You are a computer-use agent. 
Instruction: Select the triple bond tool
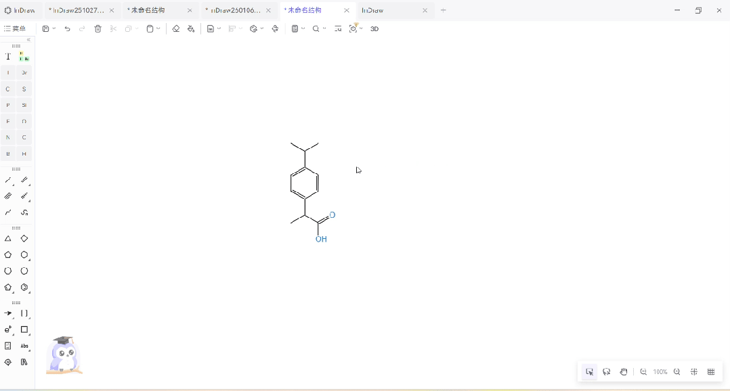point(8,196)
